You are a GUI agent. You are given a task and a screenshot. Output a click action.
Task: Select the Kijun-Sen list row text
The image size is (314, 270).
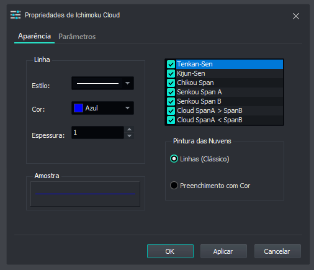tap(191, 73)
